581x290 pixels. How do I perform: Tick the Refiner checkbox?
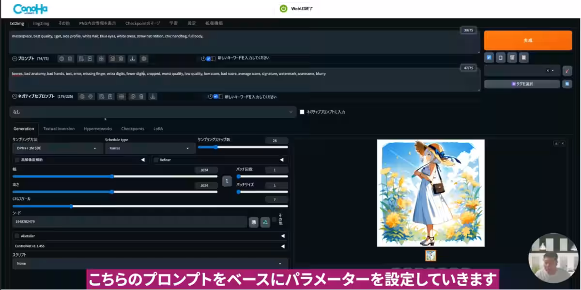point(156,159)
